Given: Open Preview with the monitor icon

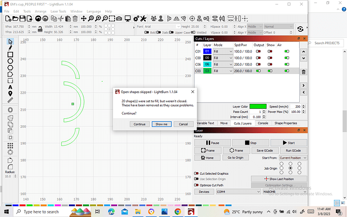Looking at the screenshot, I should [x=128, y=19].
